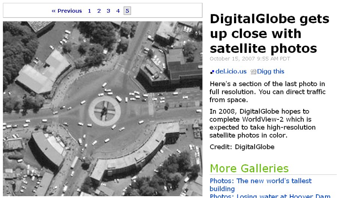Click the DigitalGlobe article headline
337x198 pixels.
click(x=270, y=34)
